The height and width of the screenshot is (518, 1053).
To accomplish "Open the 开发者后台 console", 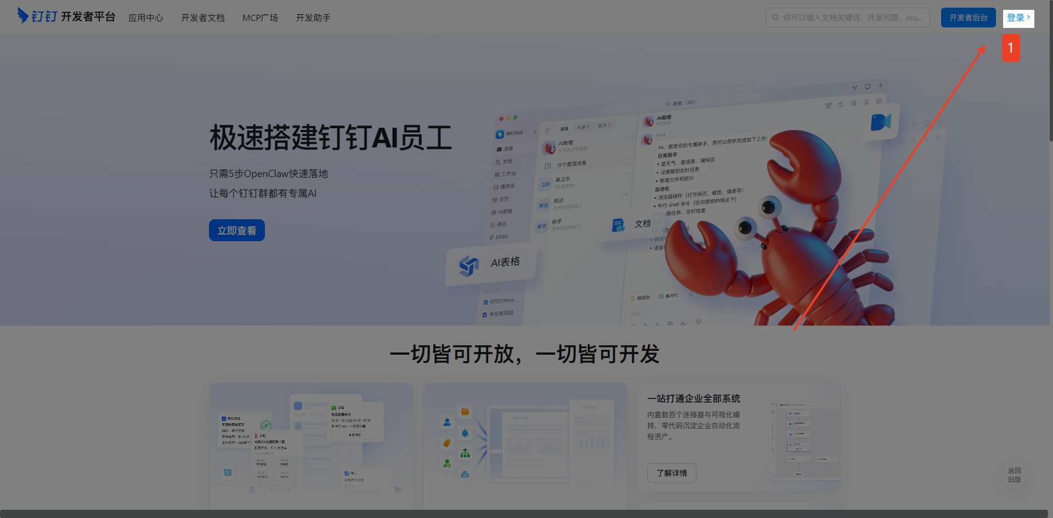I will pyautogui.click(x=969, y=18).
